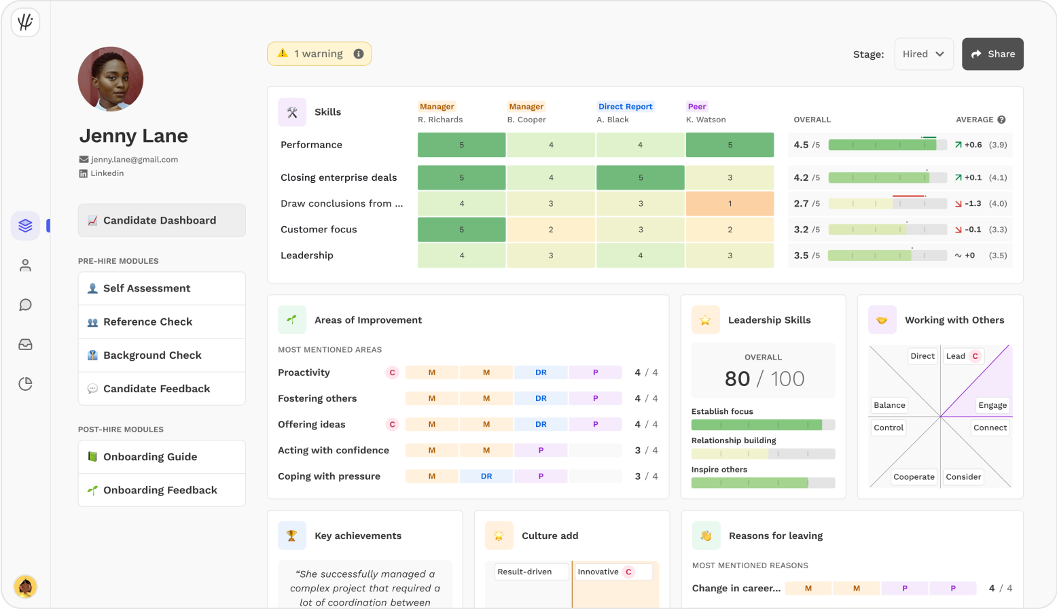Open the Hired stage dropdown

(923, 54)
